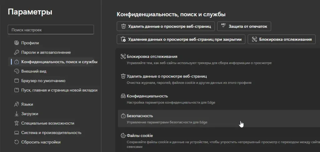Click the Downloads arrow icon
320x152 pixels.
pyautogui.click(x=17, y=114)
